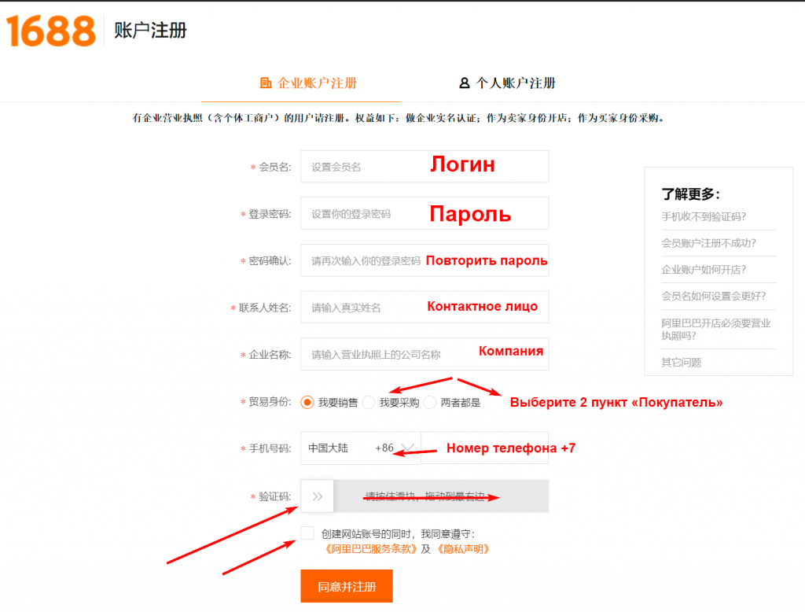The height and width of the screenshot is (612, 805).
Task: Open help link 阿里巴巴开店必须要营业执照吗?
Action: (x=716, y=330)
